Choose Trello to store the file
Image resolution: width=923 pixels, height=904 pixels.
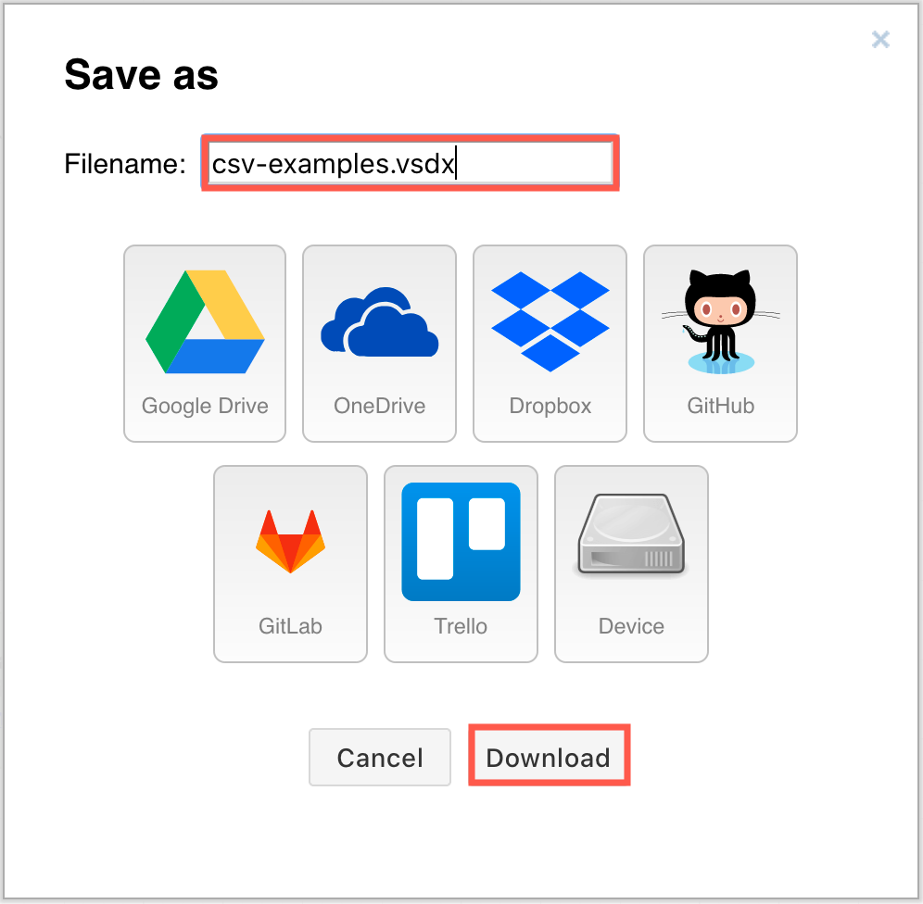[461, 563]
